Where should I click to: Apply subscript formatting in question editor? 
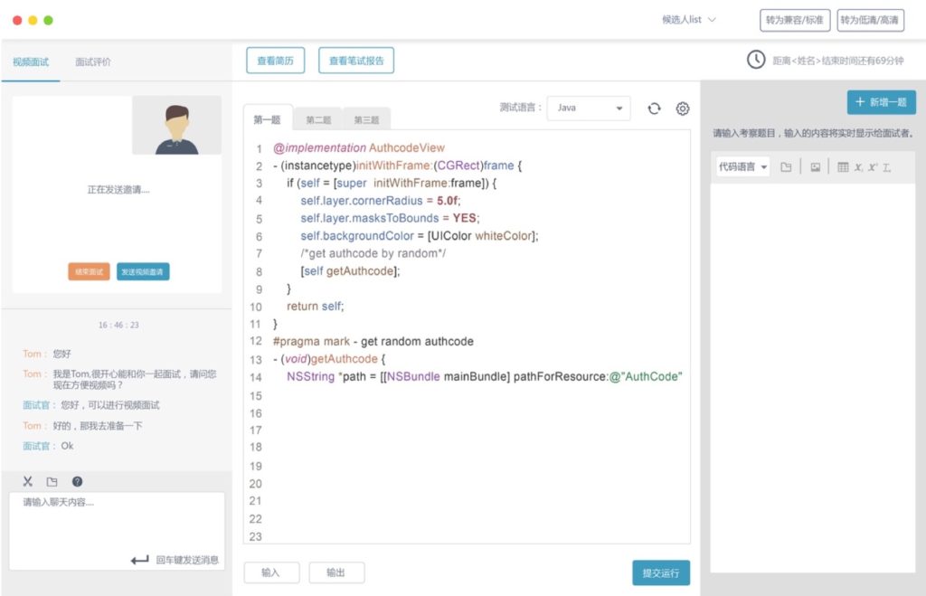tap(858, 167)
